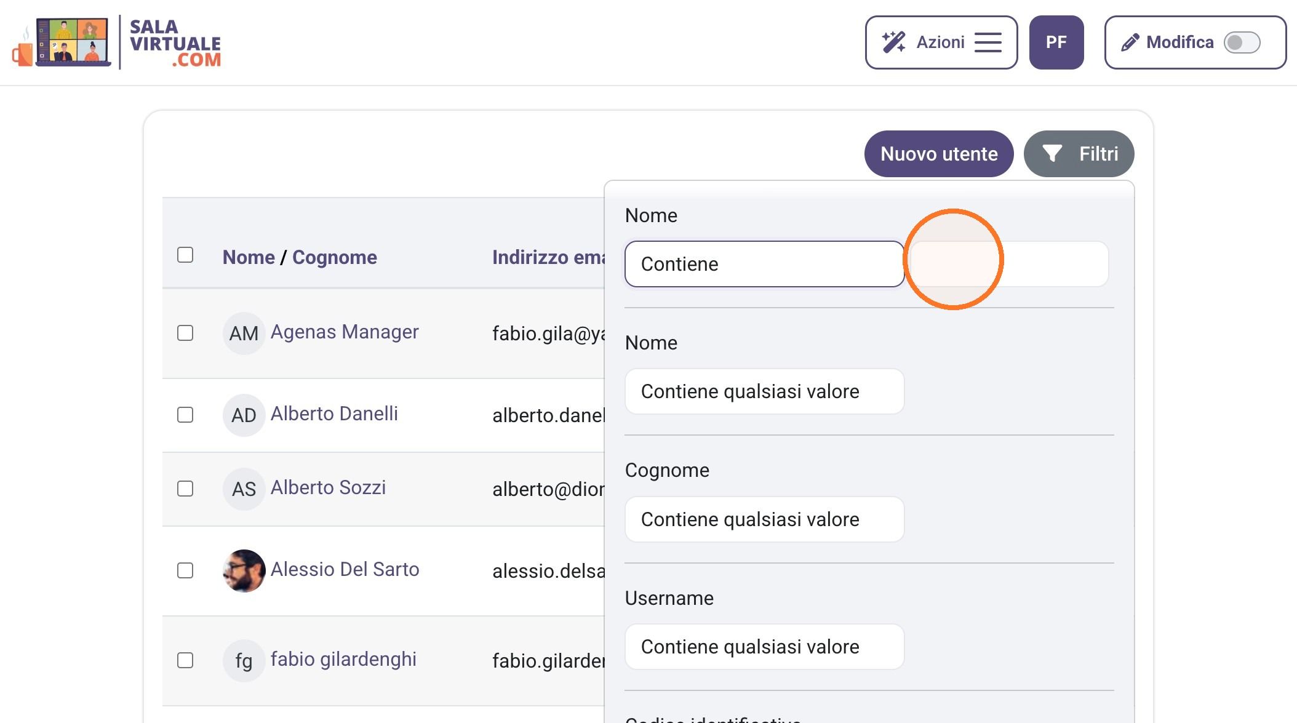1297x723 pixels.
Task: Click the Nome filter value input field
Action: click(x=1009, y=264)
